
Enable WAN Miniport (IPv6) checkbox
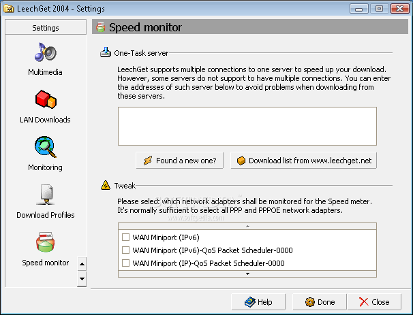tap(125, 237)
